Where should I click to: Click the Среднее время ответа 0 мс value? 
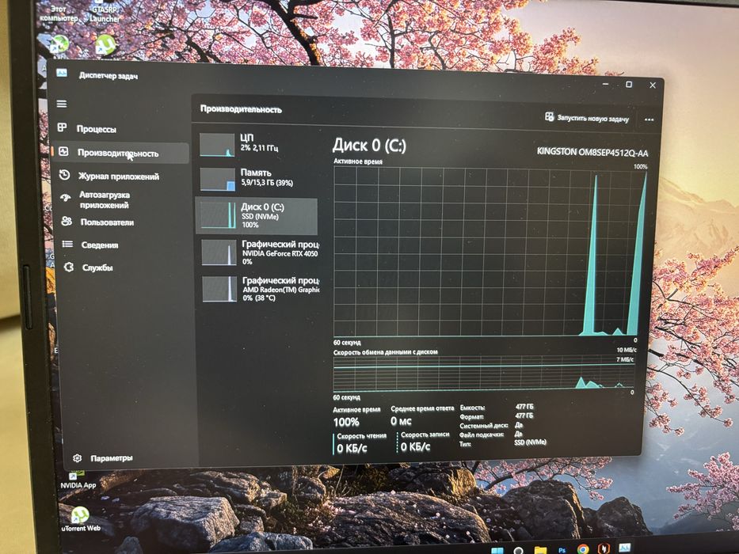[x=401, y=421]
